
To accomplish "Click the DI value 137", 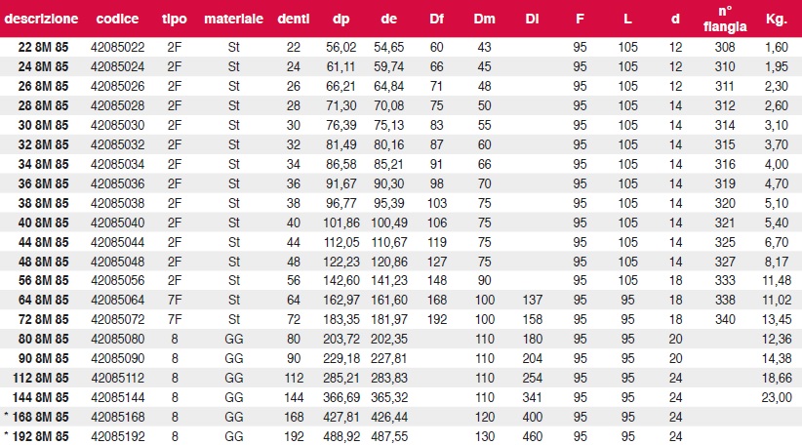I will (533, 300).
